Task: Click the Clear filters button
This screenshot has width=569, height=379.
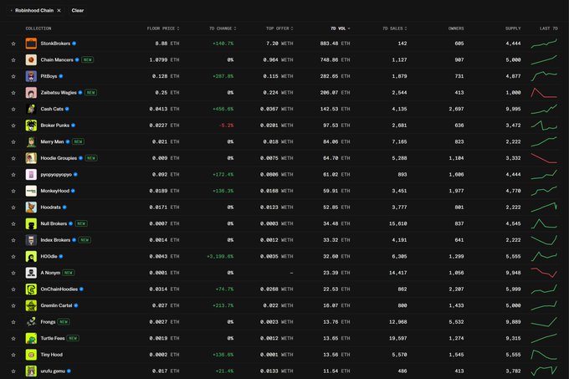Action: pos(78,11)
